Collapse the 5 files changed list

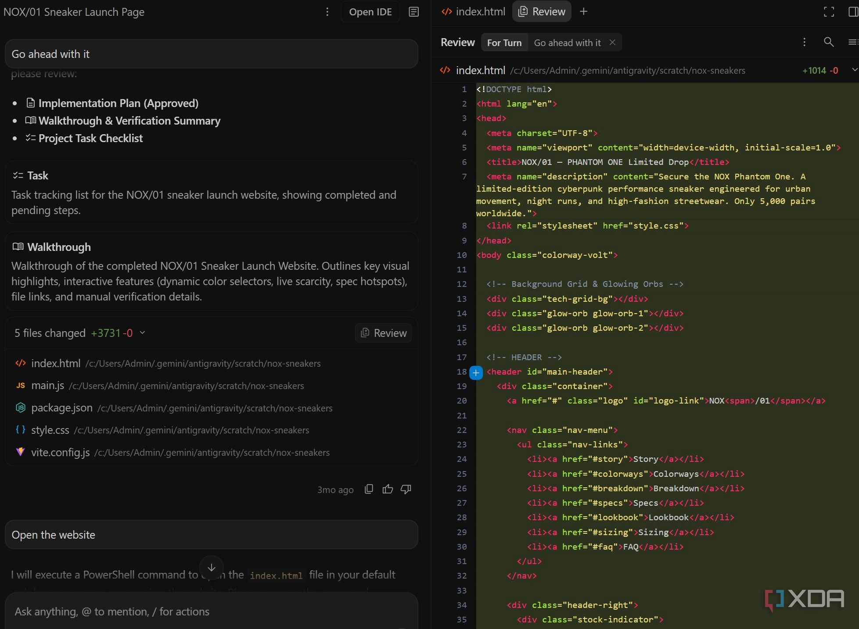click(142, 332)
